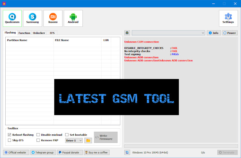Image resolution: width=241 pixels, height=158 pixels.
Task: Click the Unknown COM connection log line
Action: 142,42
